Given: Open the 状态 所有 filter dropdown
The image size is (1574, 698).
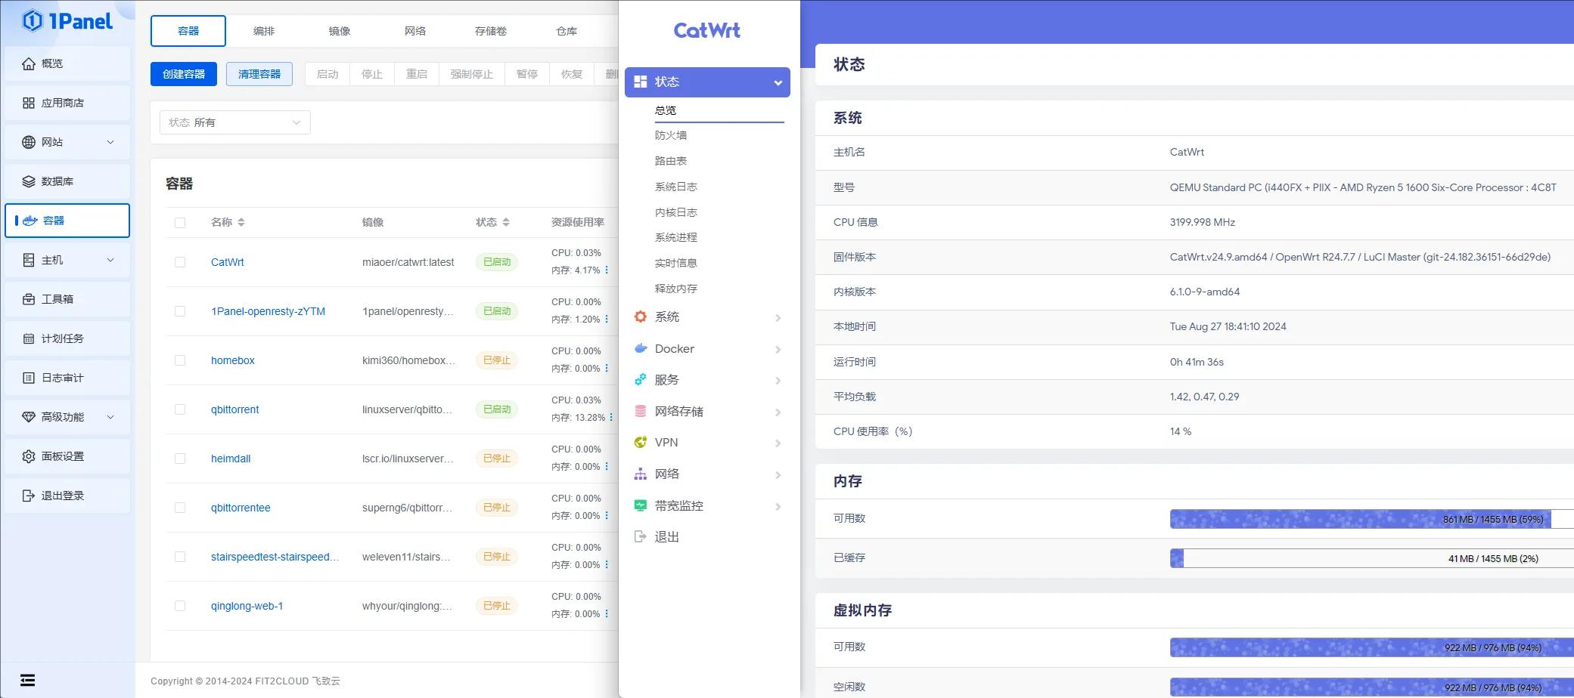Looking at the screenshot, I should tap(235, 122).
